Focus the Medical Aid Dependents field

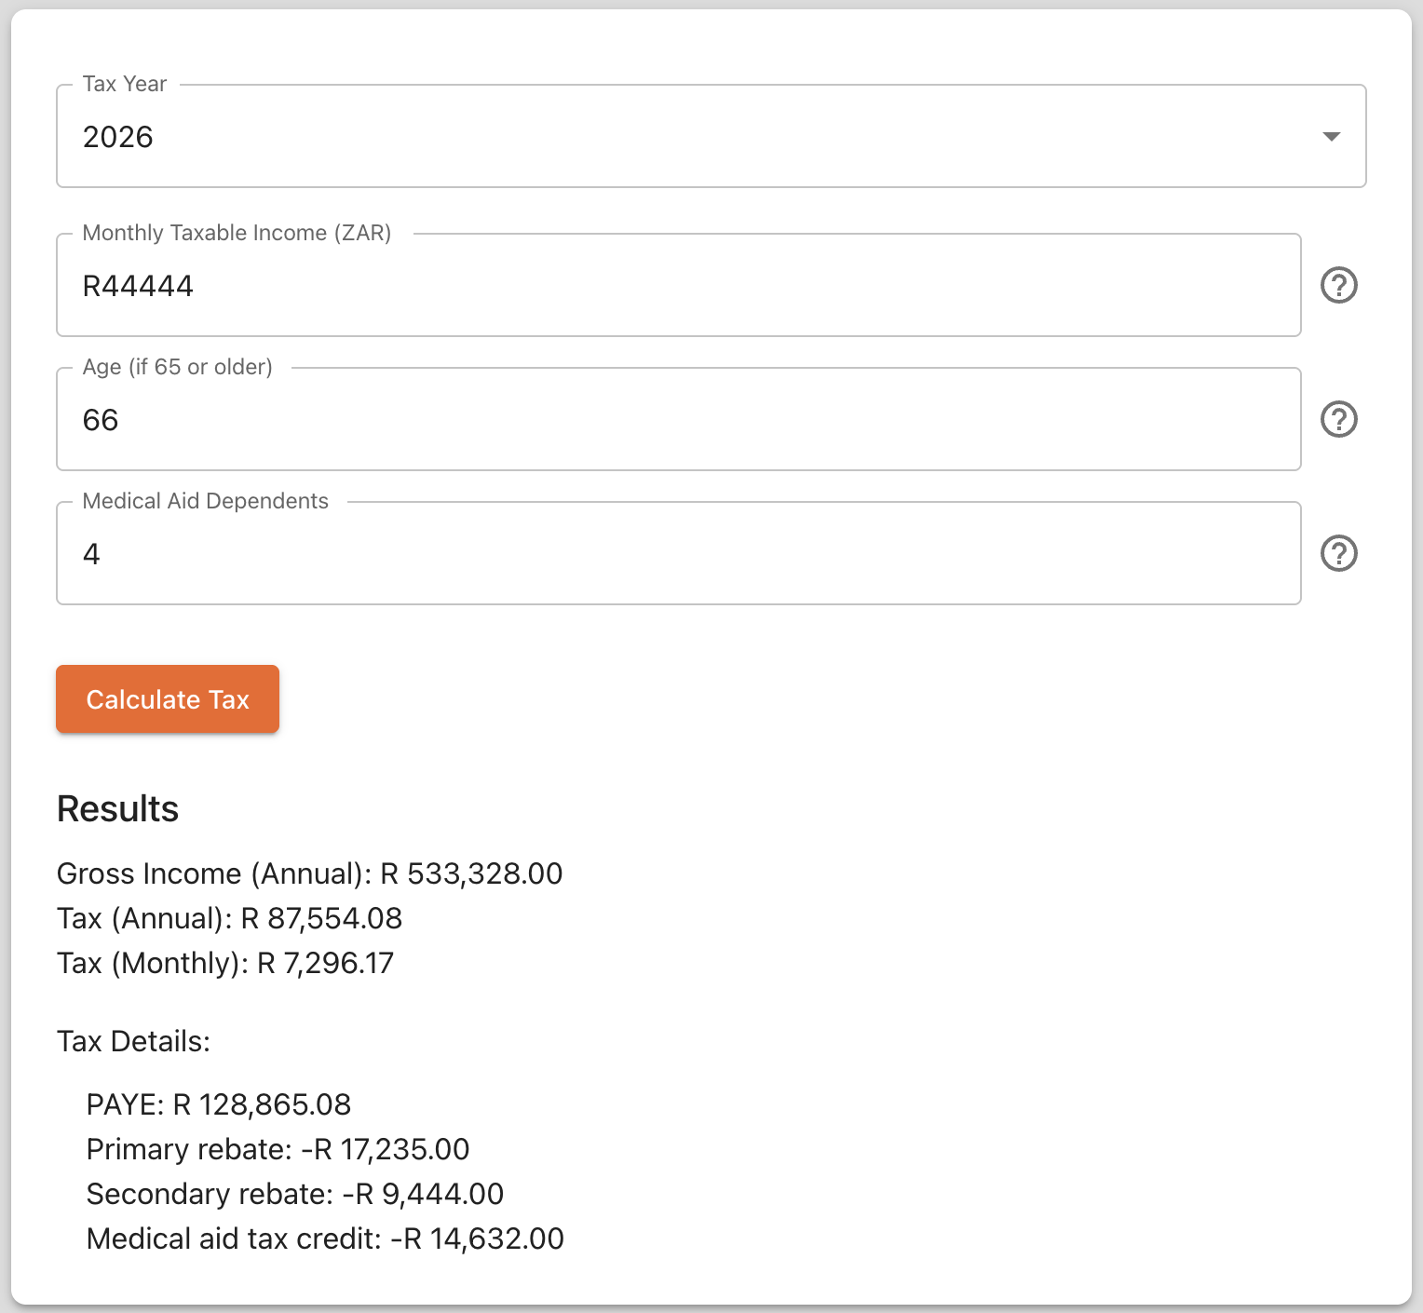pyautogui.click(x=679, y=553)
